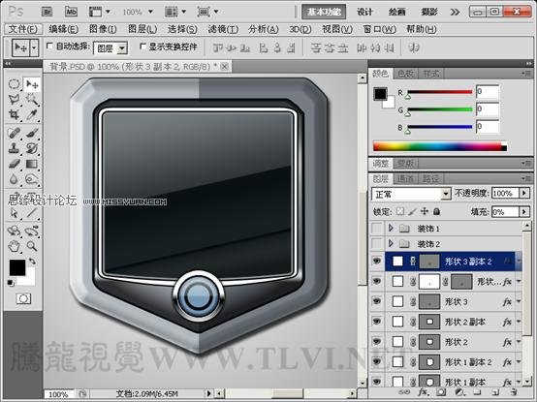537x402 pixels.
Task: Select the Magic Wand tool
Action: tap(32, 99)
